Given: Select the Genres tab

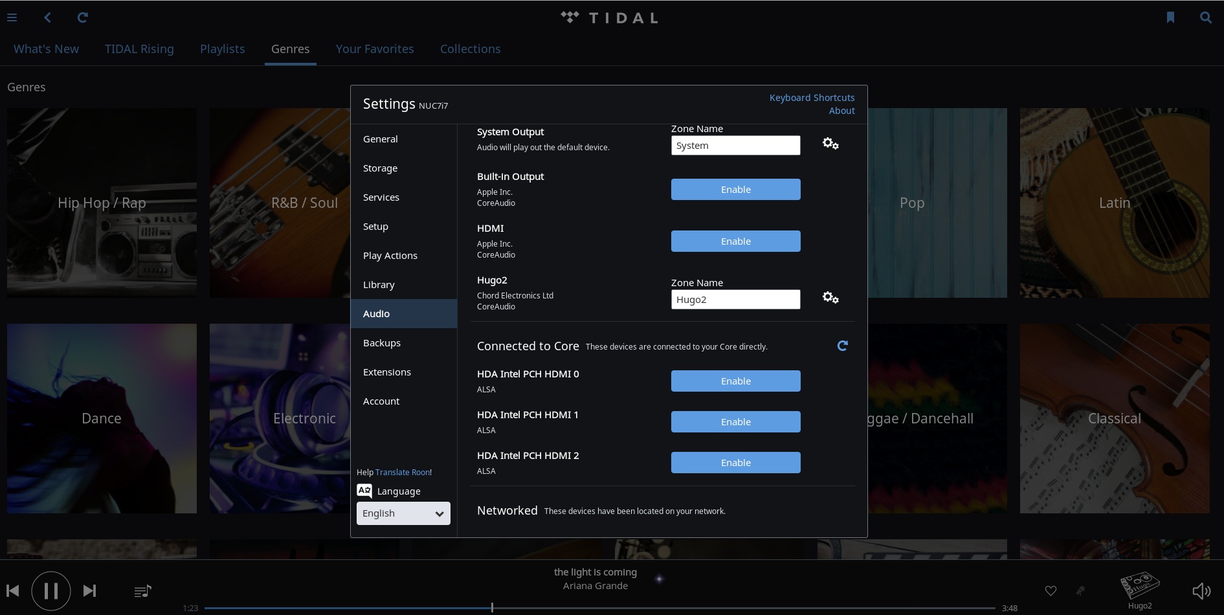Looking at the screenshot, I should tap(290, 49).
